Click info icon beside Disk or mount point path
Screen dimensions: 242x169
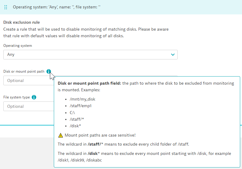point(49,71)
